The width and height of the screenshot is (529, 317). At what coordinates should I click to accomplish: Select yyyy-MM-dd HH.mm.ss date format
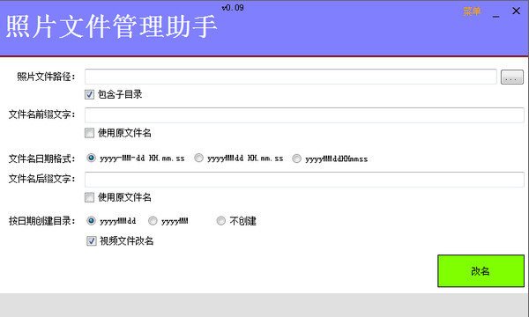pyautogui.click(x=91, y=158)
